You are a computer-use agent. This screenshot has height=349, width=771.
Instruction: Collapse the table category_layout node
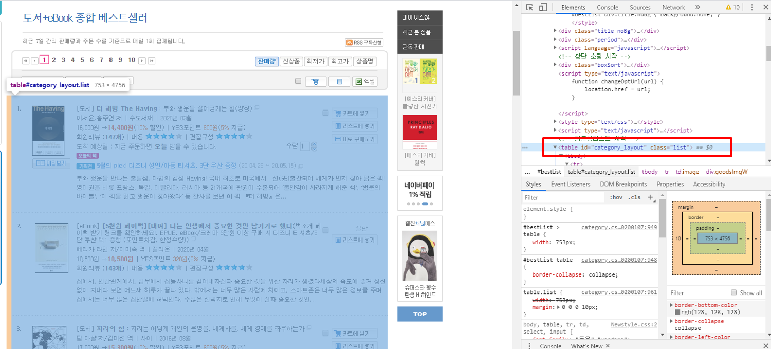555,148
